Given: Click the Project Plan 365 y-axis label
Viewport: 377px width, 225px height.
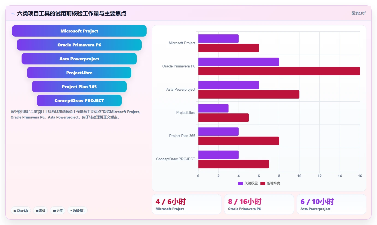Looking at the screenshot, I should 182,136.
